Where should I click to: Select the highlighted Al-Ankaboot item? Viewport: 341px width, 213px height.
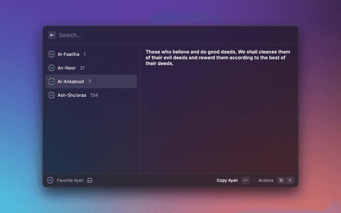[x=91, y=81]
